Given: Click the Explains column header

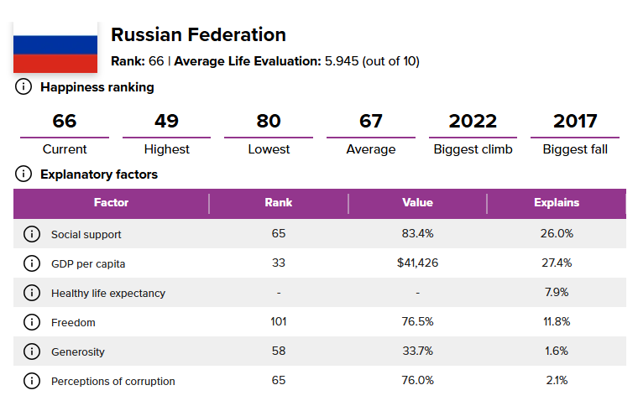Looking at the screenshot, I should click(x=557, y=202).
